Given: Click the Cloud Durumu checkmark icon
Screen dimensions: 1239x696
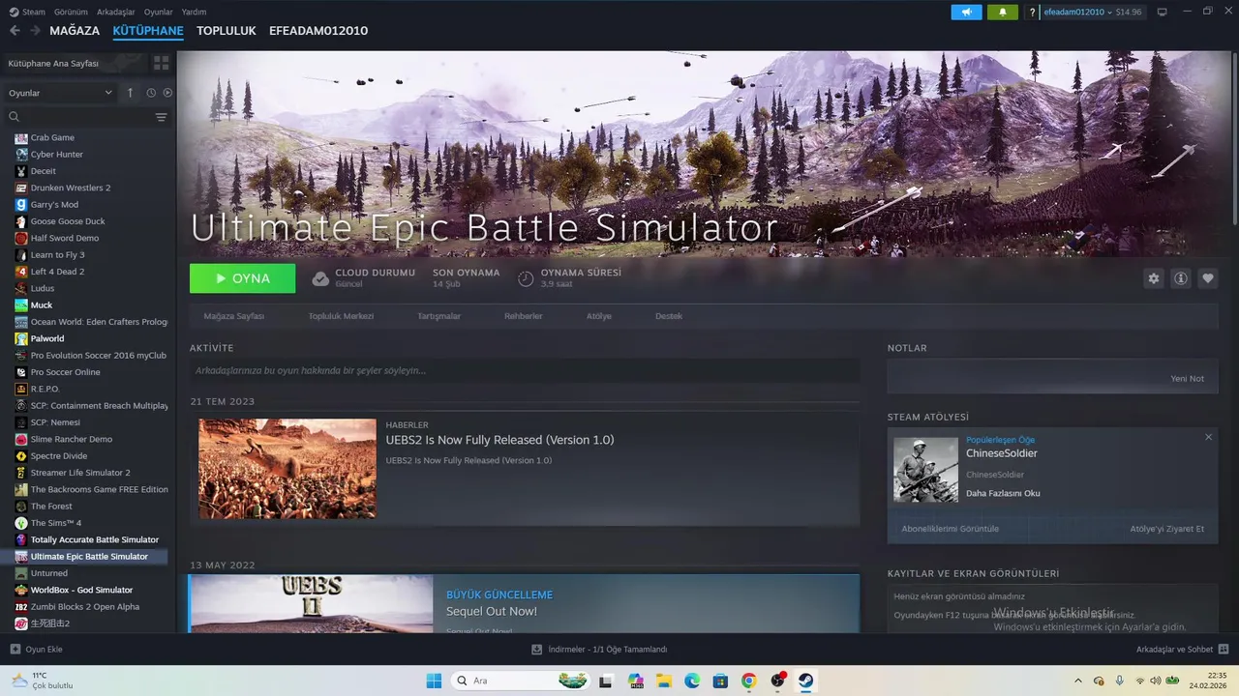Looking at the screenshot, I should [320, 278].
